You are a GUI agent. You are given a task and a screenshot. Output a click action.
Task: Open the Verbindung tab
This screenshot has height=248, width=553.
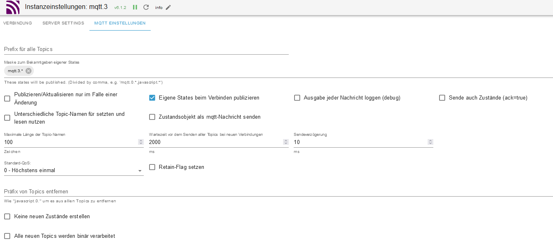click(x=18, y=23)
